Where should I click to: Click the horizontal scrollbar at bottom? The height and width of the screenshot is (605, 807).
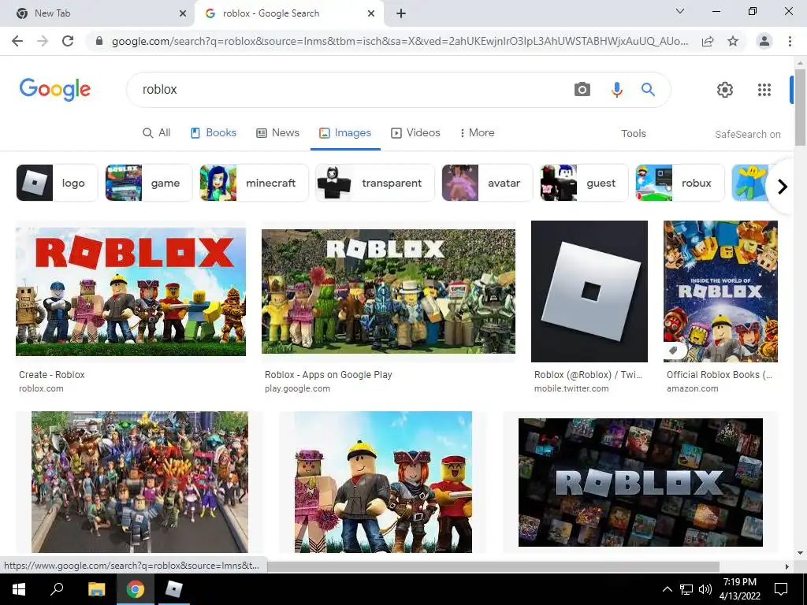(493, 566)
